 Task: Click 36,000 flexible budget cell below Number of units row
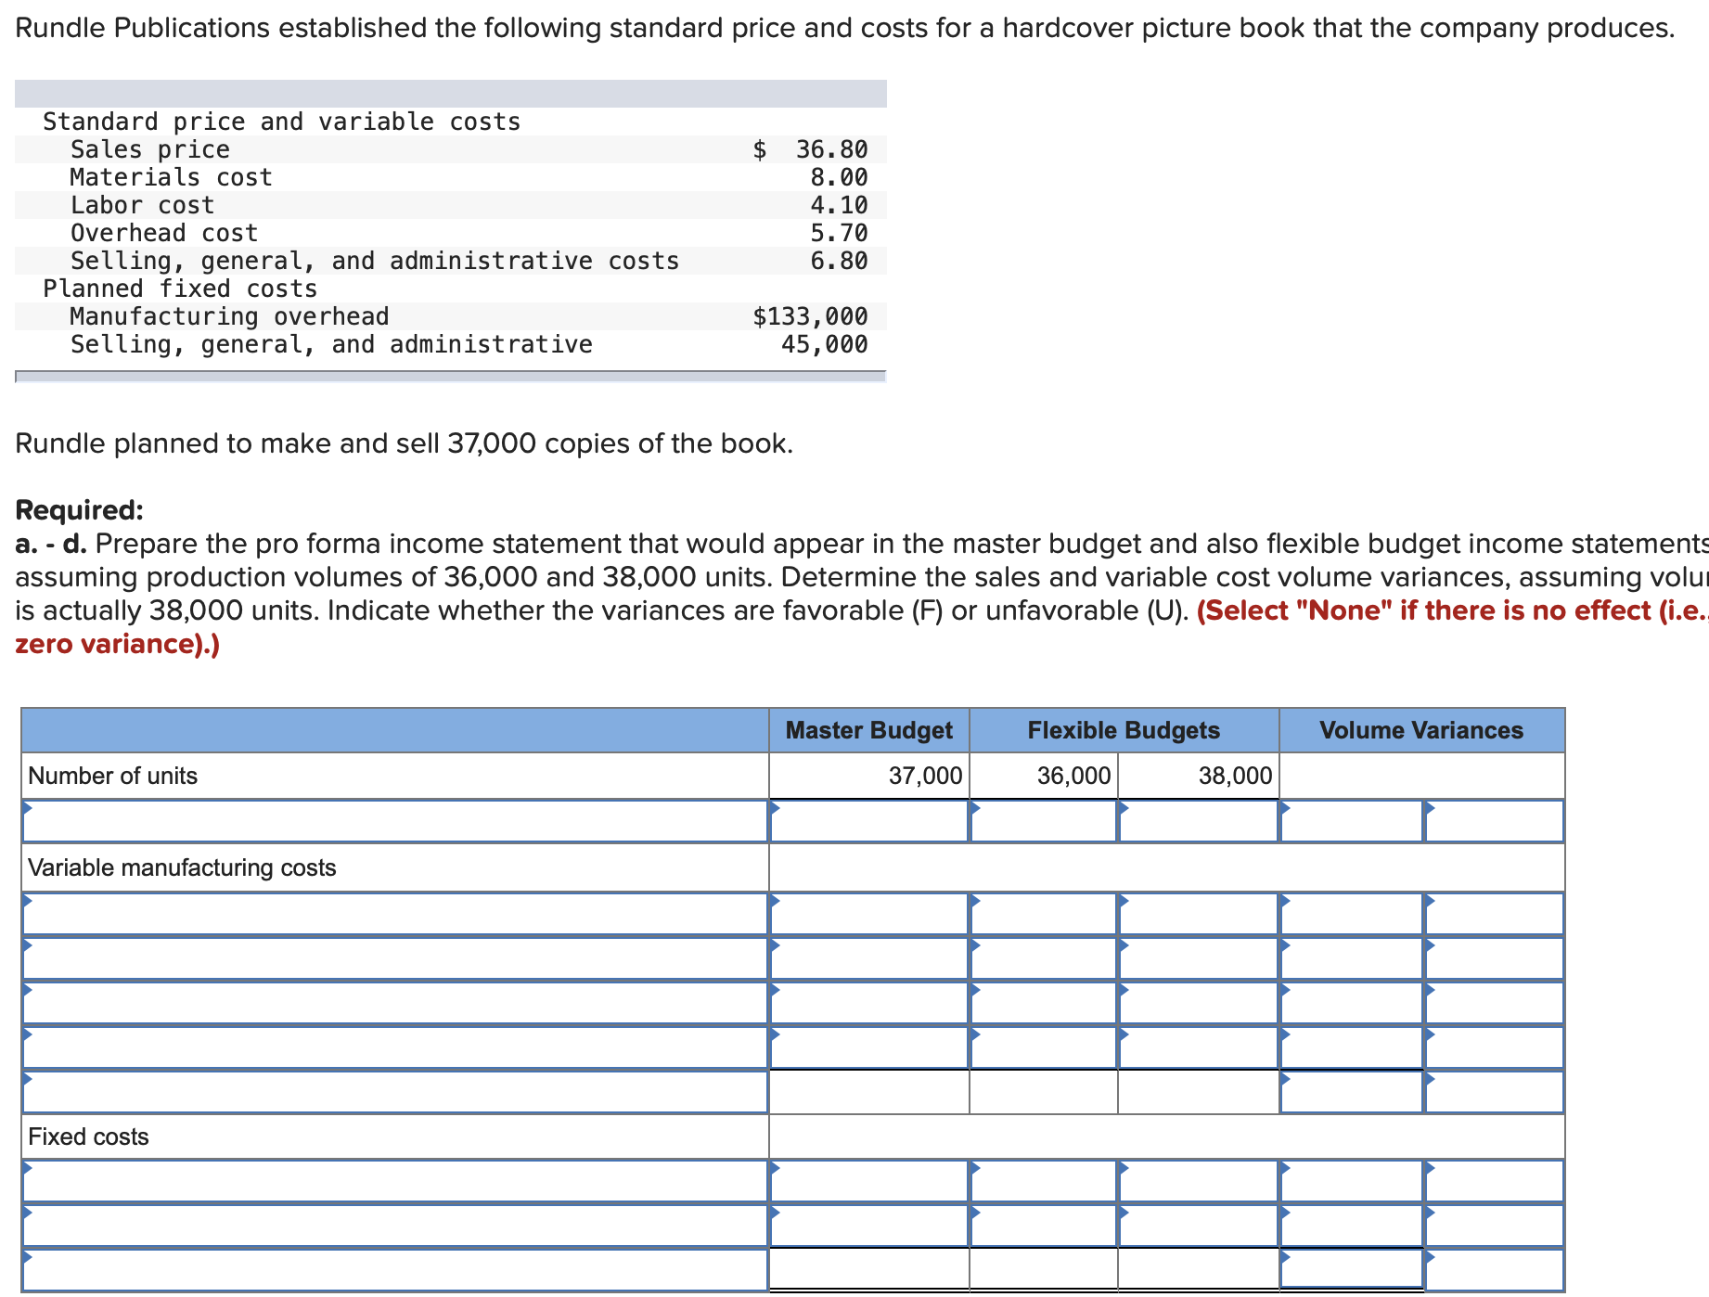point(1044,821)
